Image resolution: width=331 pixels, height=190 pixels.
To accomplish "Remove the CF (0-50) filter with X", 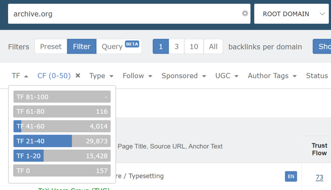I will point(78,76).
